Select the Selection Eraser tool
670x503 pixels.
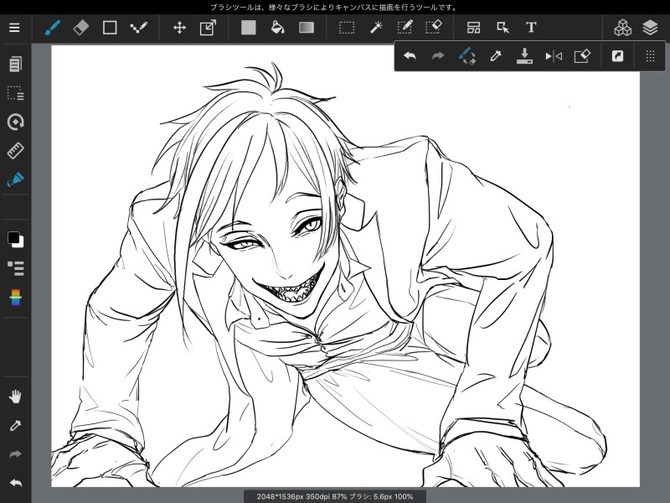(x=433, y=28)
